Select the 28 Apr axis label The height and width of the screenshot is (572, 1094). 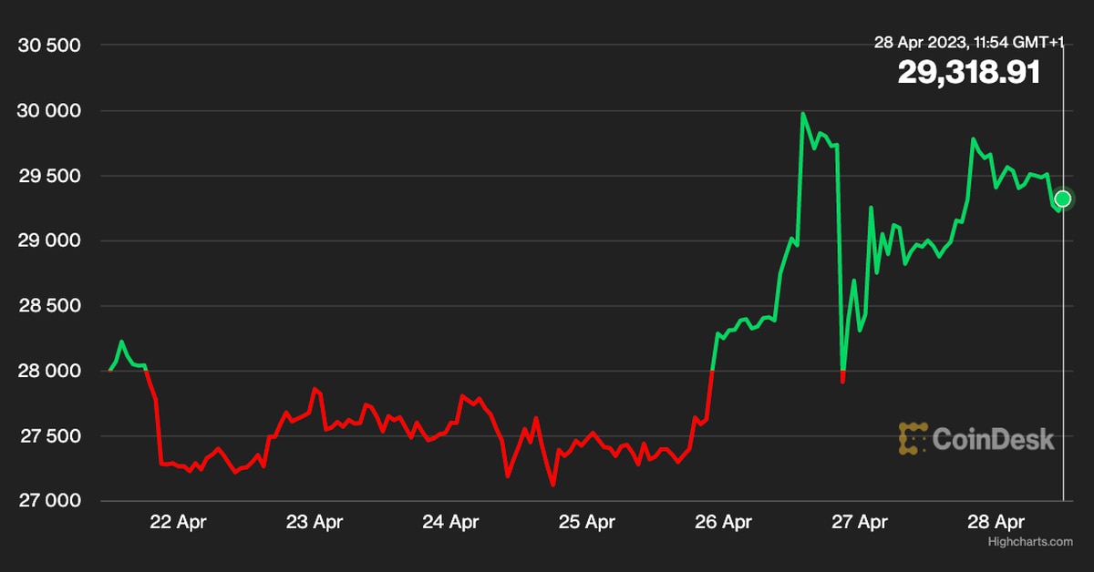click(997, 522)
